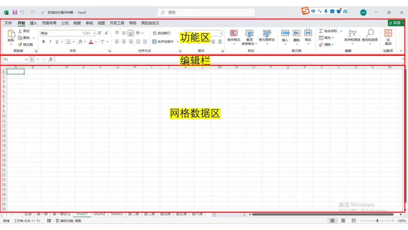Decrease font size with the smaller A icon

(107, 33)
